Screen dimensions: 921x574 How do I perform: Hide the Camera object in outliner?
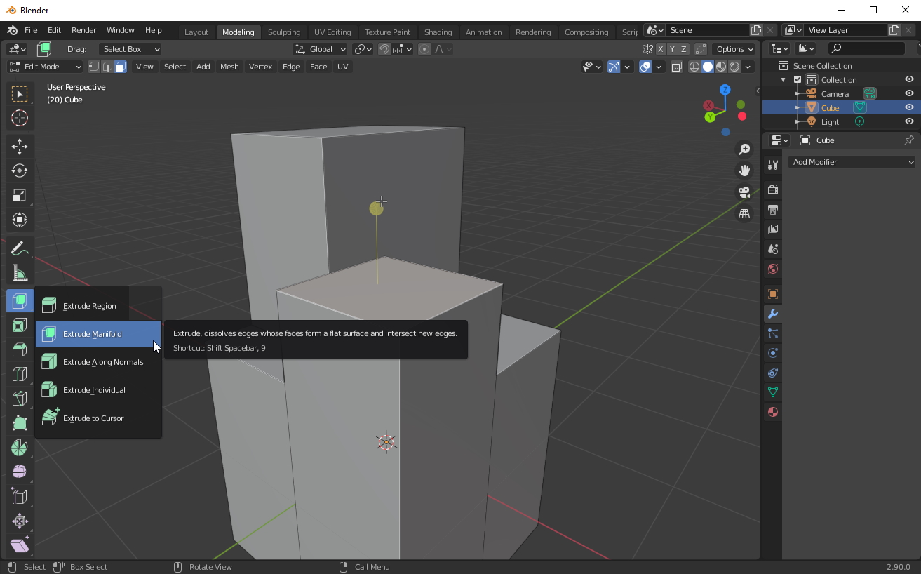909,93
